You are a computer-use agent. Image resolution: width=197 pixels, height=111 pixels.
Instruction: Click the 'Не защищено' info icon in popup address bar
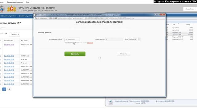point(36,18)
